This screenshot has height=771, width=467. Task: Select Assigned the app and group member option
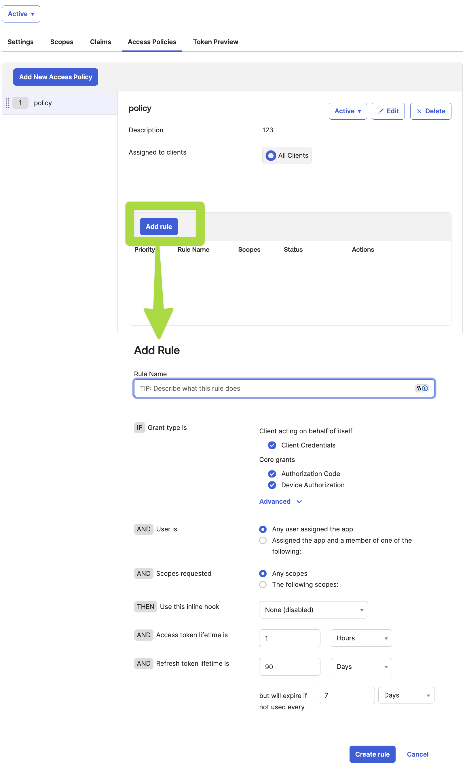tap(263, 540)
